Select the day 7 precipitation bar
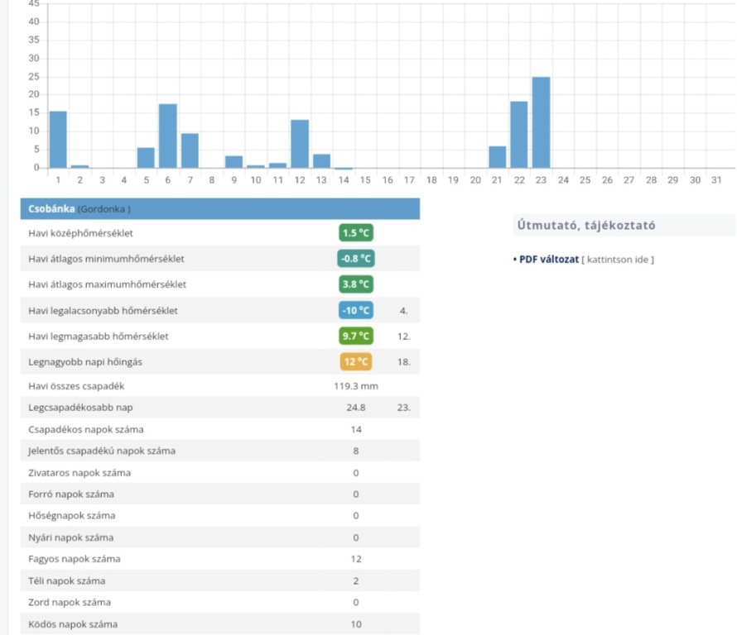Viewport: 737px width, 635px height. click(190, 150)
